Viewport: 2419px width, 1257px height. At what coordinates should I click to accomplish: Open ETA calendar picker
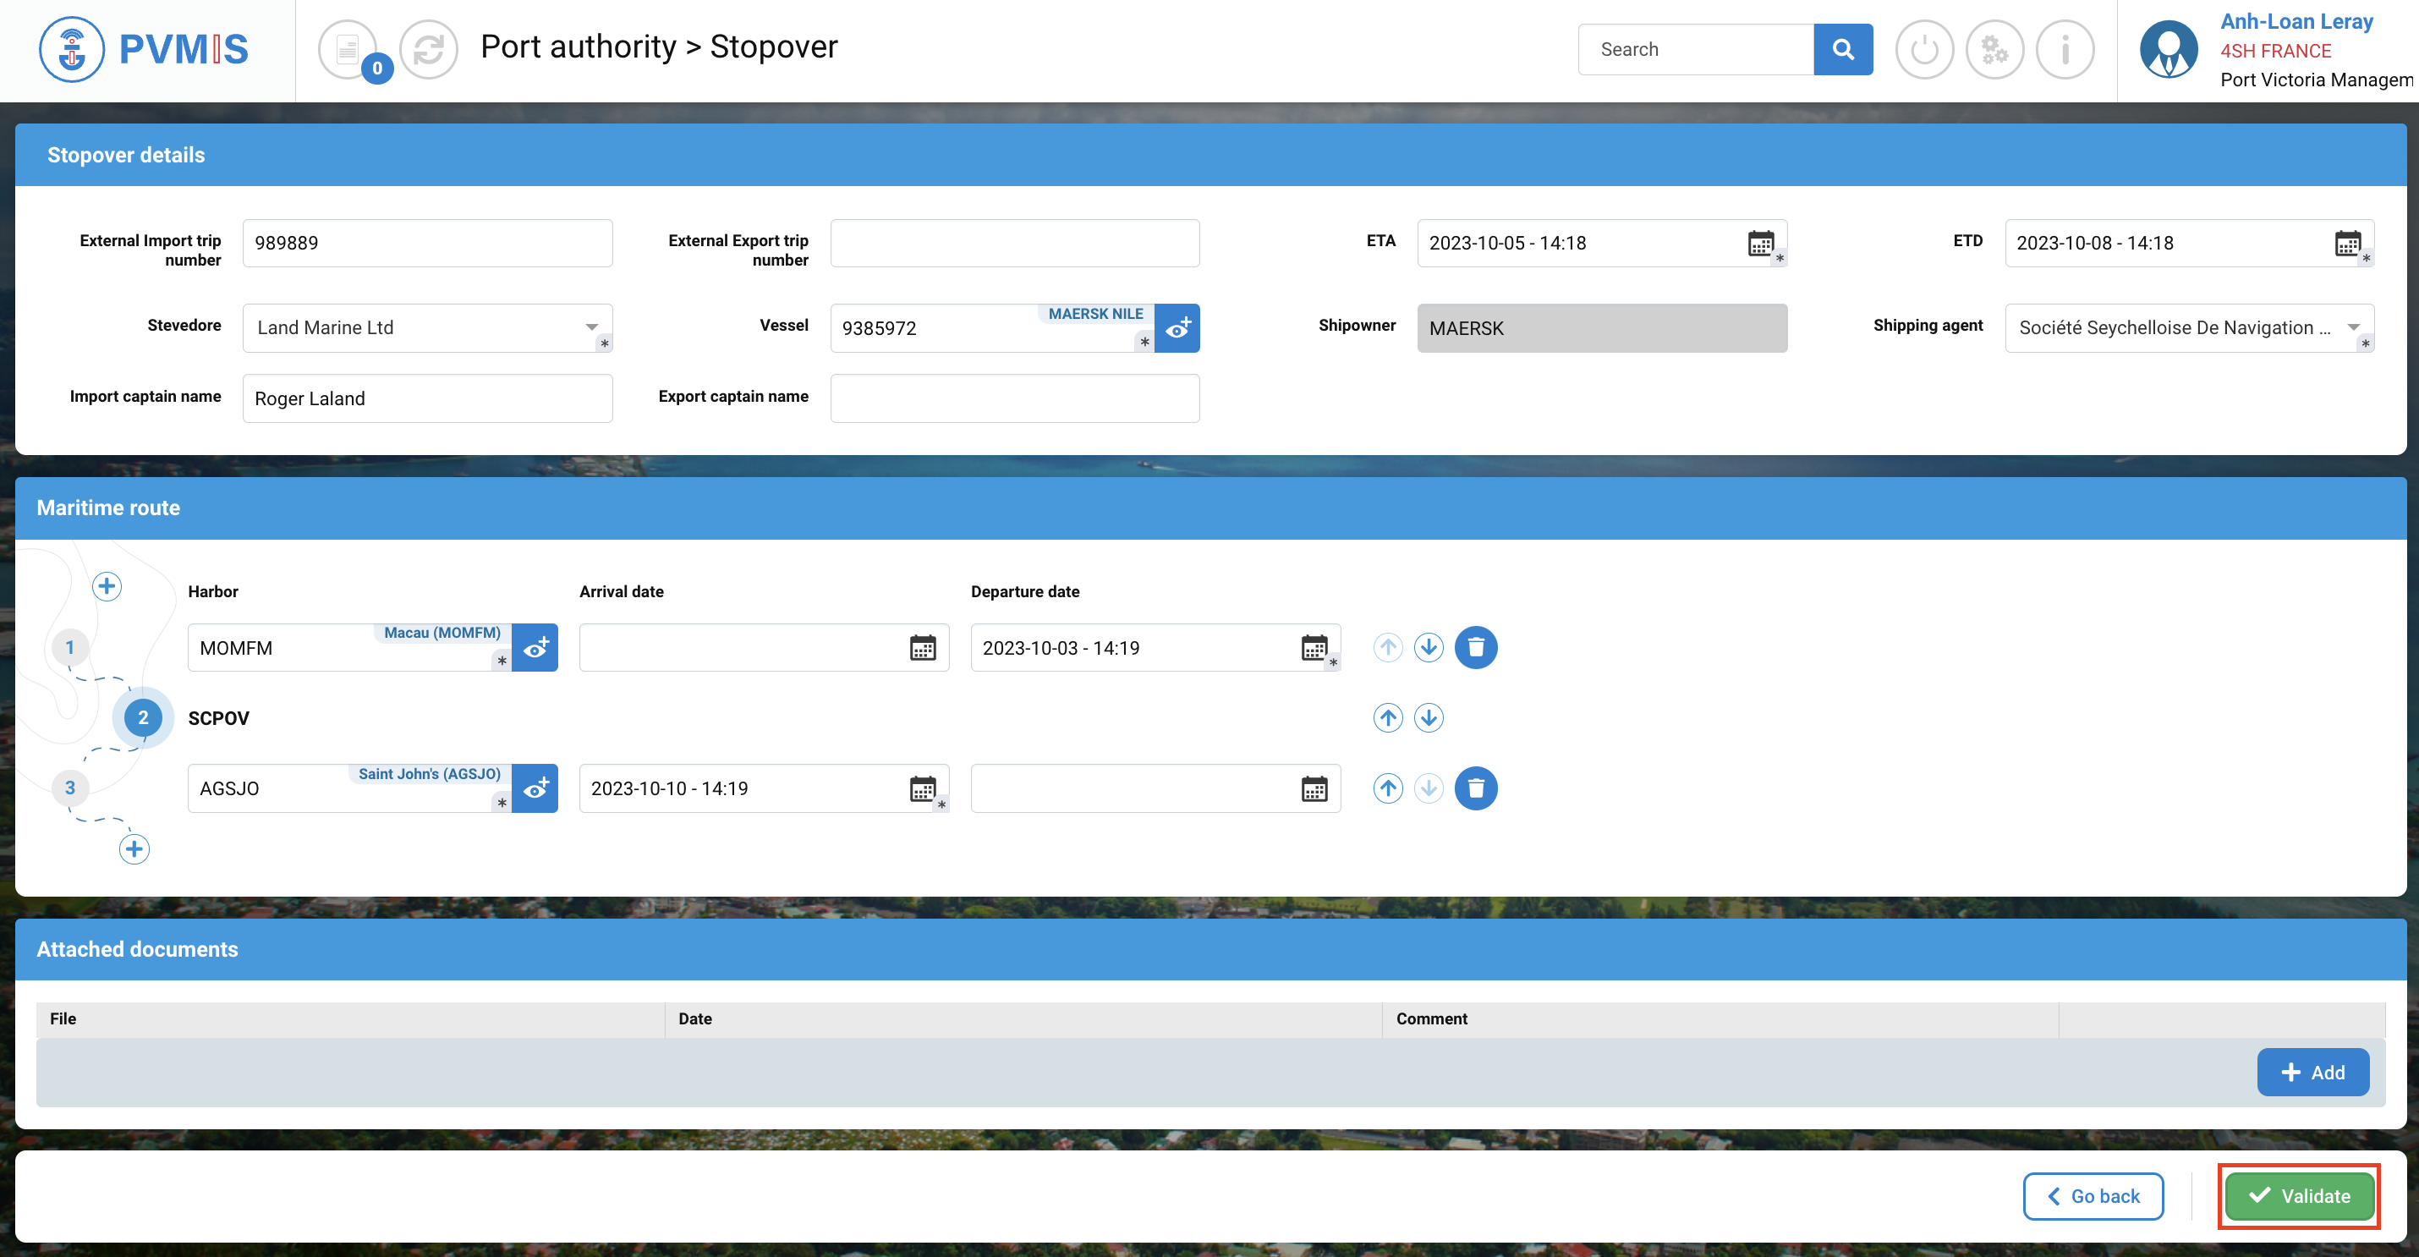(1760, 243)
